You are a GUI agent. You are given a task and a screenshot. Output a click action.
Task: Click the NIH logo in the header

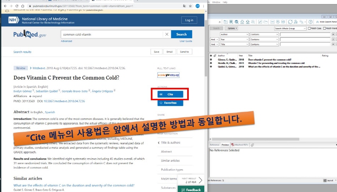click(x=13, y=20)
